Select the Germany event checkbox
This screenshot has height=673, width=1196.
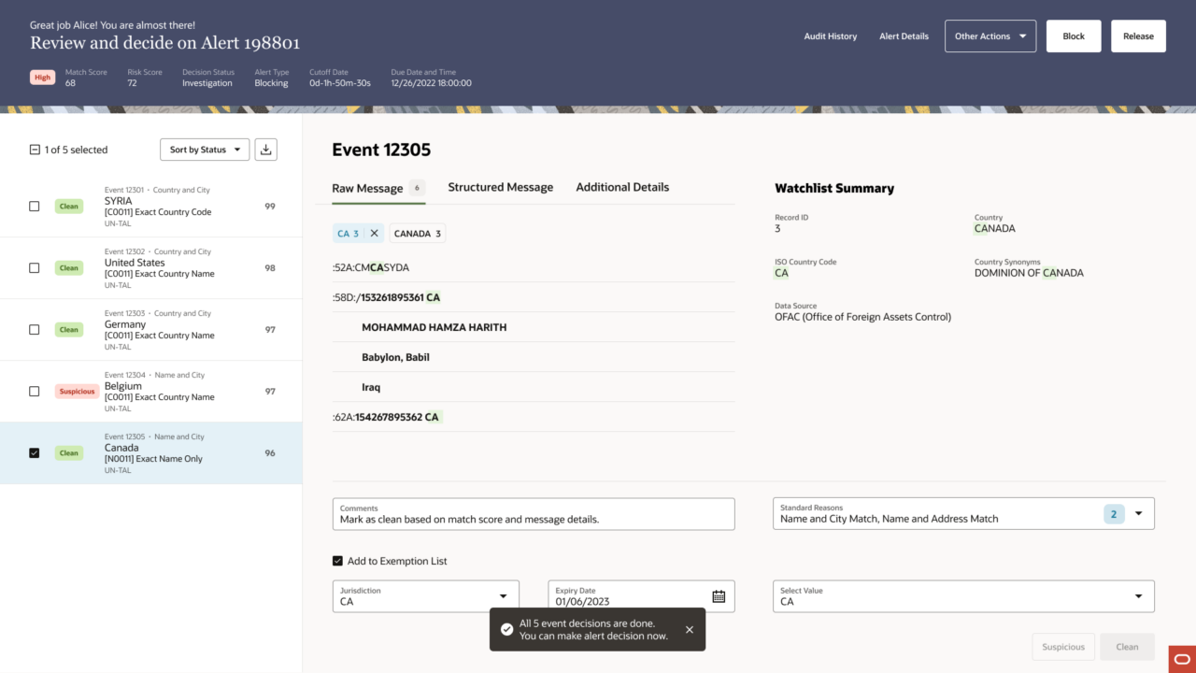[35, 330]
